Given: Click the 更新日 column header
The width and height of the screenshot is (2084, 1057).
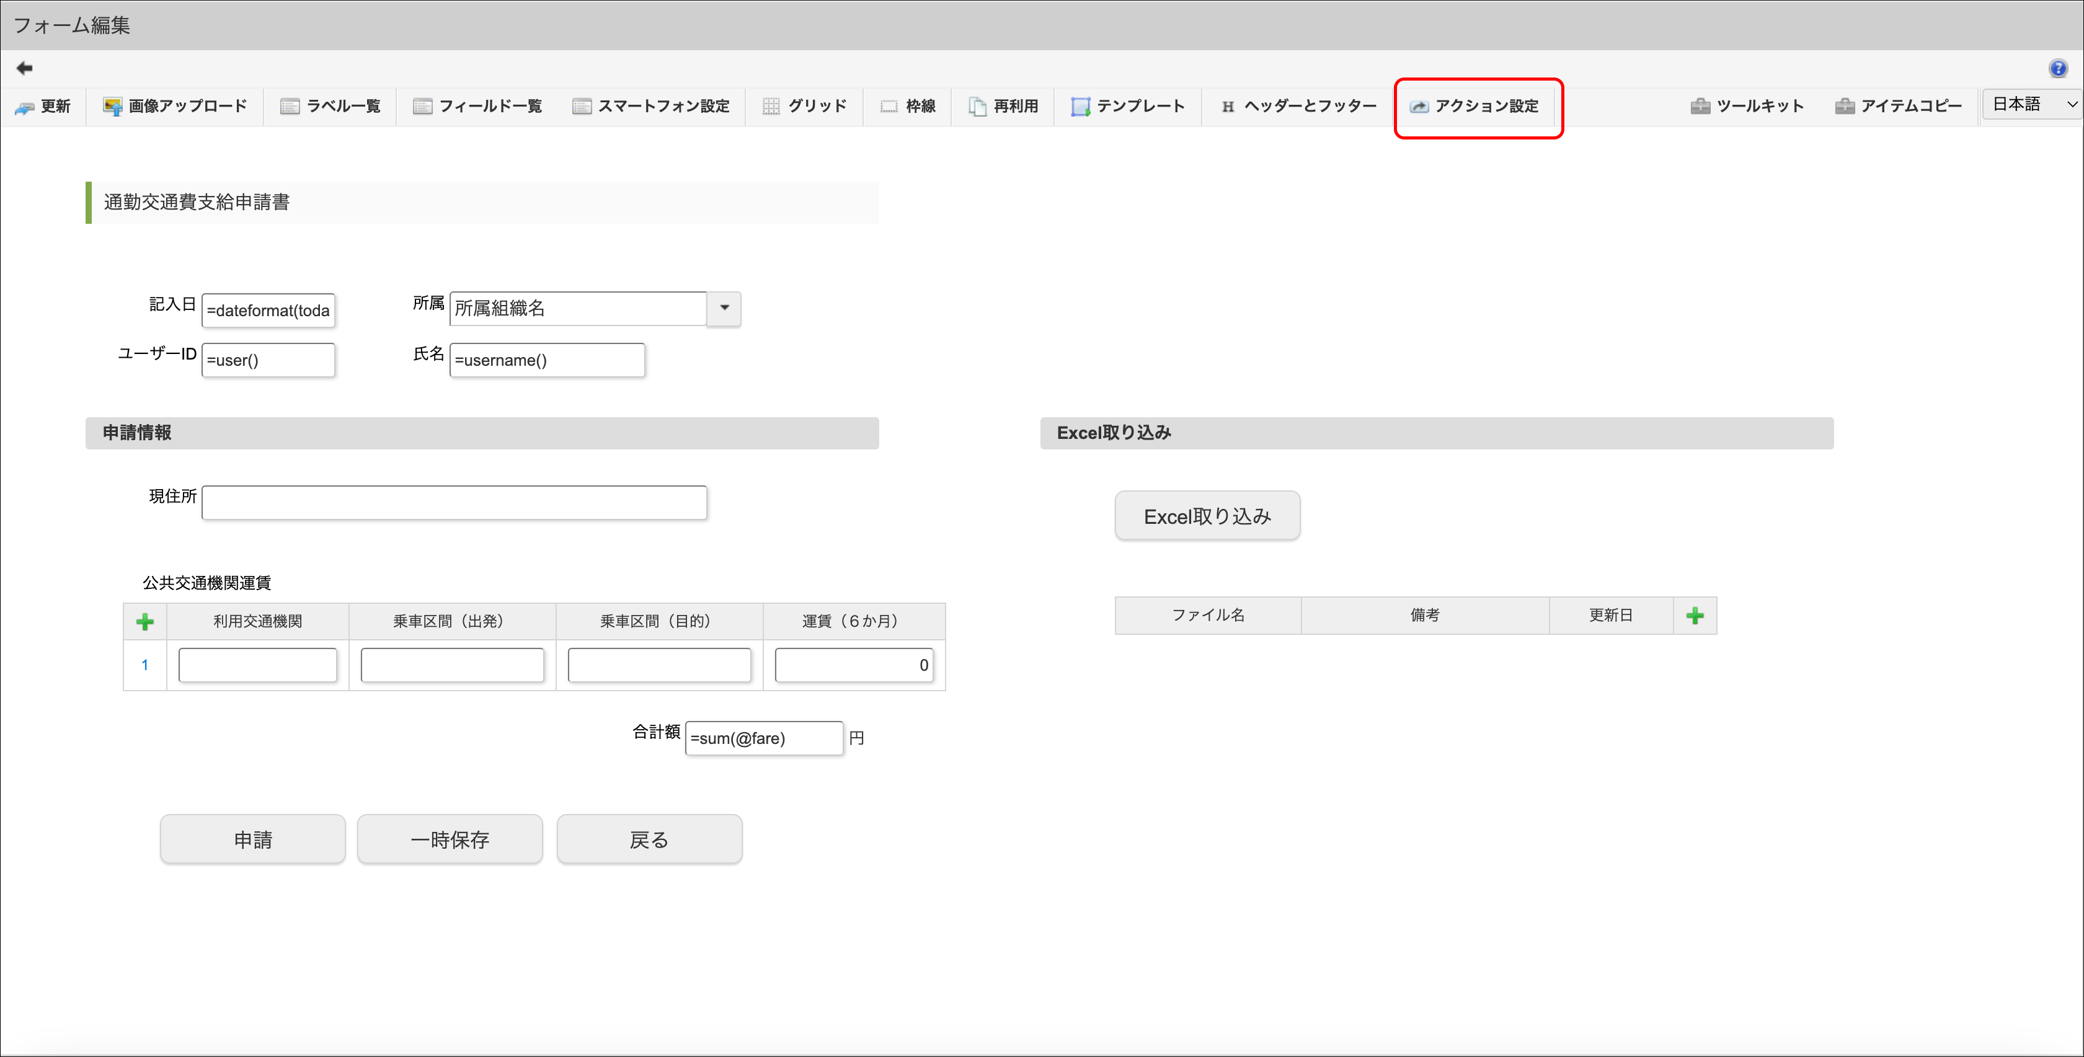Looking at the screenshot, I should coord(1611,616).
